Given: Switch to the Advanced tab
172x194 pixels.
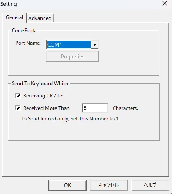Looking at the screenshot, I should point(40,18).
